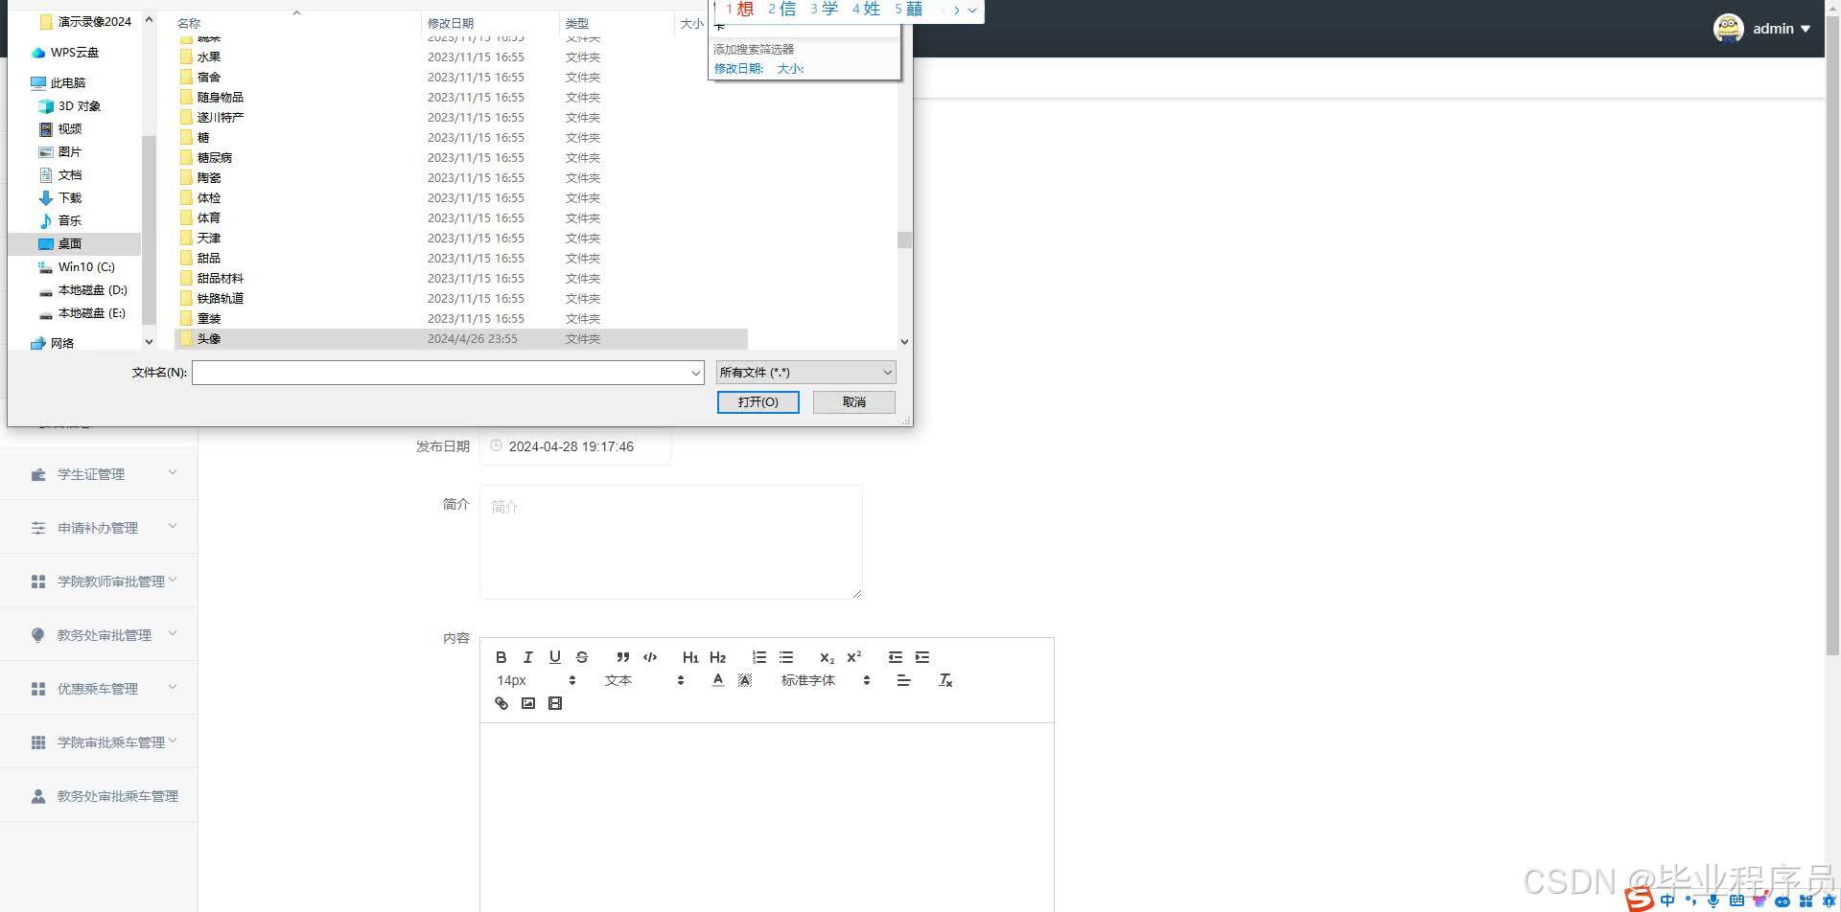Image resolution: width=1841 pixels, height=912 pixels.
Task: Toggle Sogou IME Chinese/English mode
Action: (x=1667, y=901)
